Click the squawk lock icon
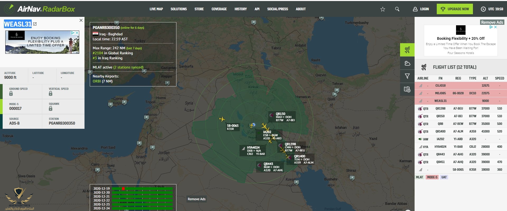This screenshot has height=211, width=507. (x=50, y=109)
